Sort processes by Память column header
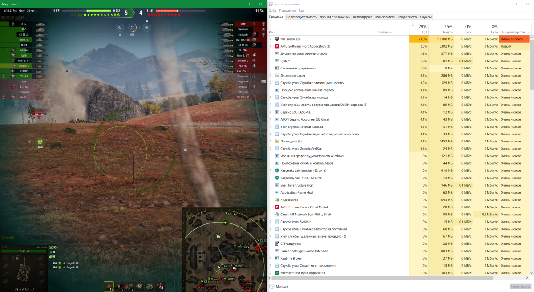 pos(441,29)
